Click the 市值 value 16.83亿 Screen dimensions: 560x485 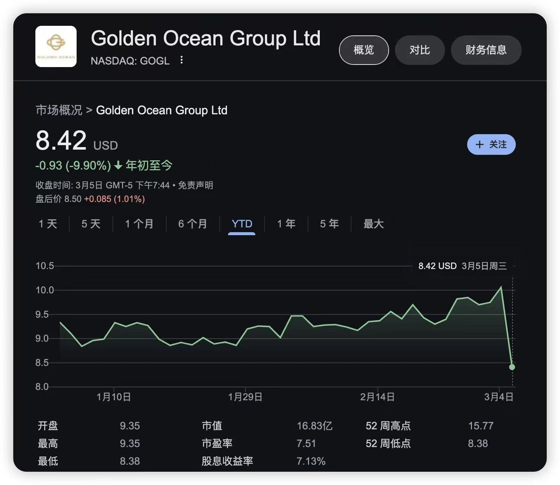point(314,426)
